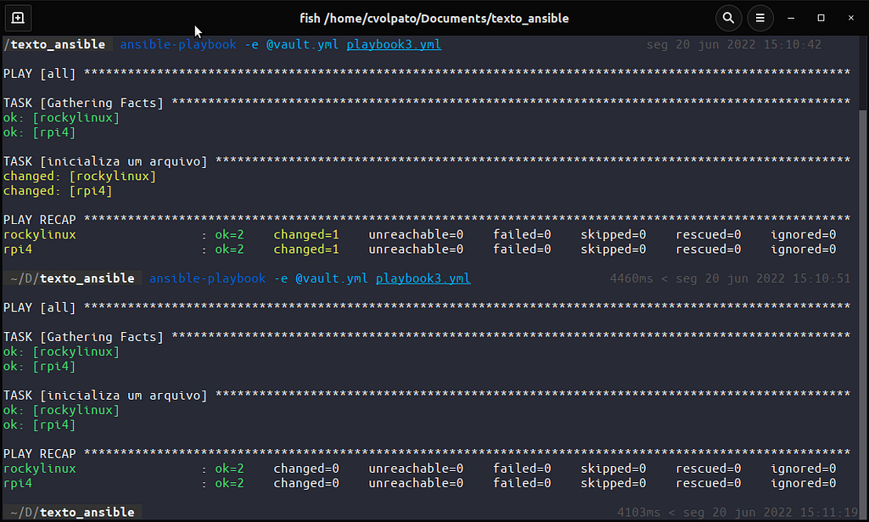Click second 'ansible-playbook' command word
Image resolution: width=869 pixels, height=522 pixels.
(x=207, y=278)
